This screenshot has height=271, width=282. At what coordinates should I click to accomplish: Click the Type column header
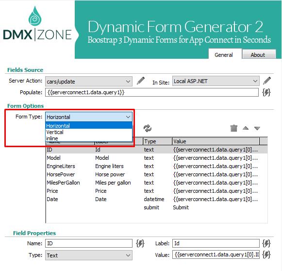pyautogui.click(x=157, y=141)
